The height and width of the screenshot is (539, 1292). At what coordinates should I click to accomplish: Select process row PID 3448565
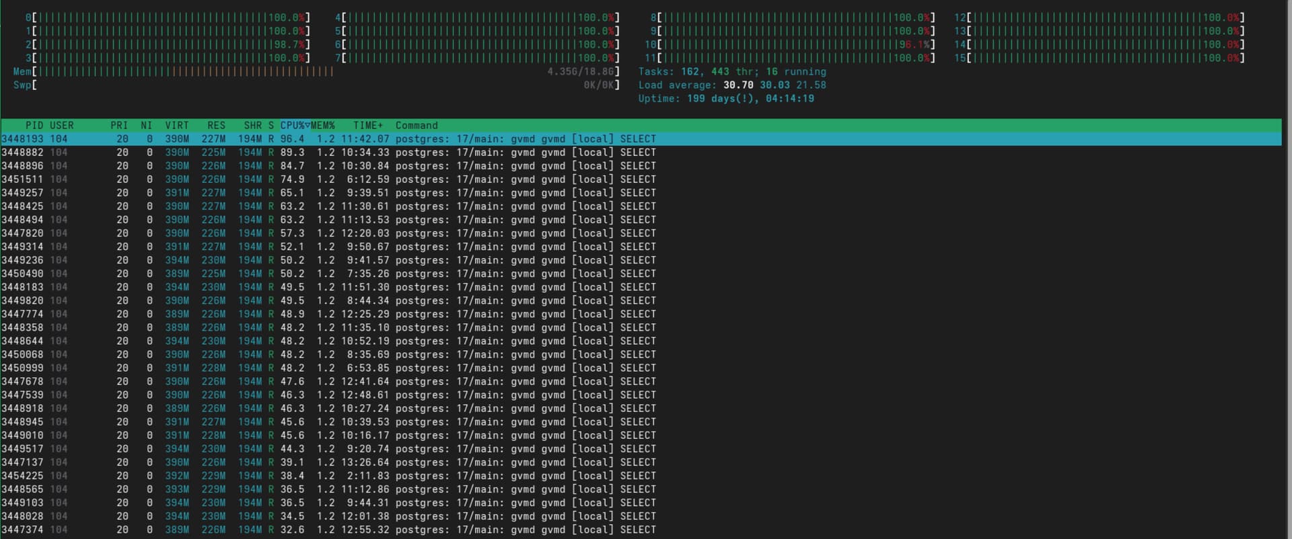pos(641,489)
